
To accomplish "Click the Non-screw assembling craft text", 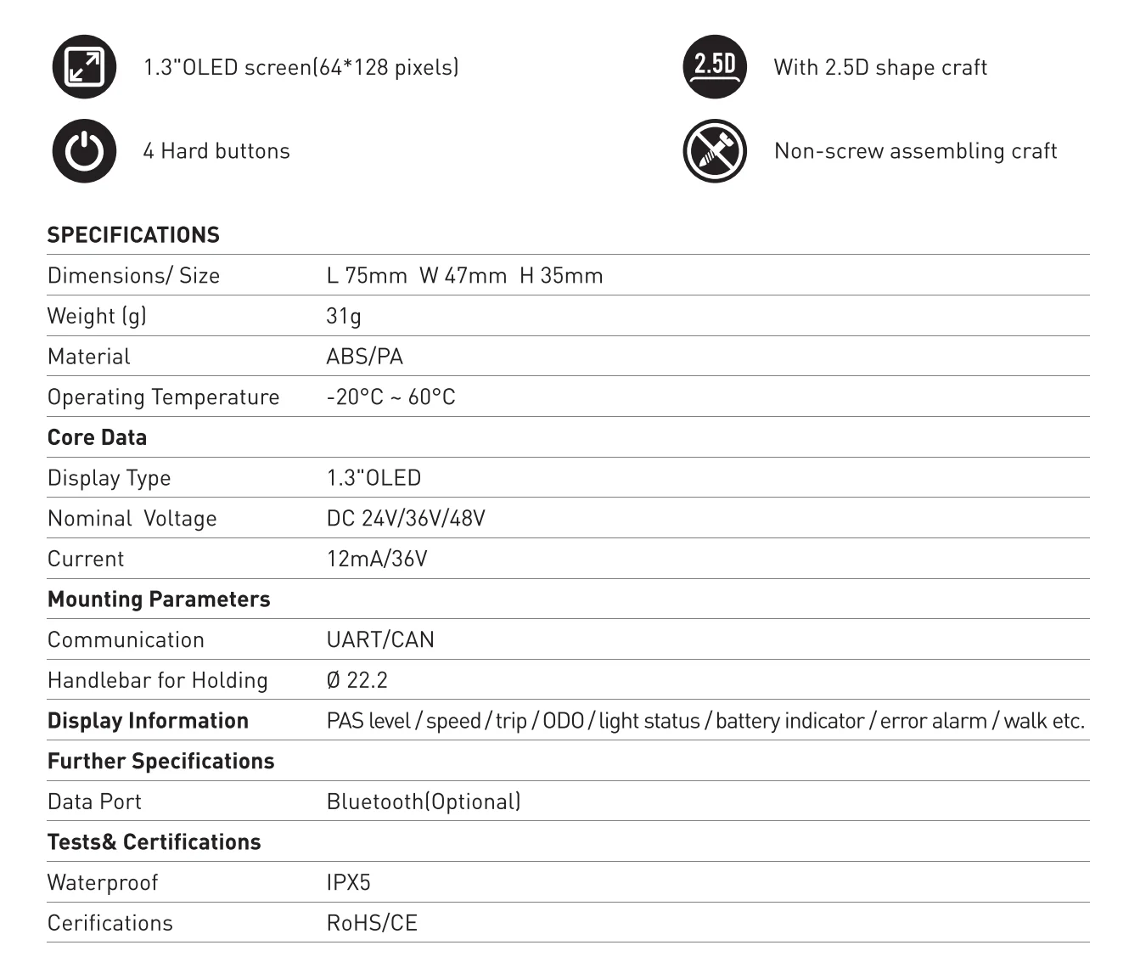I will [x=915, y=151].
